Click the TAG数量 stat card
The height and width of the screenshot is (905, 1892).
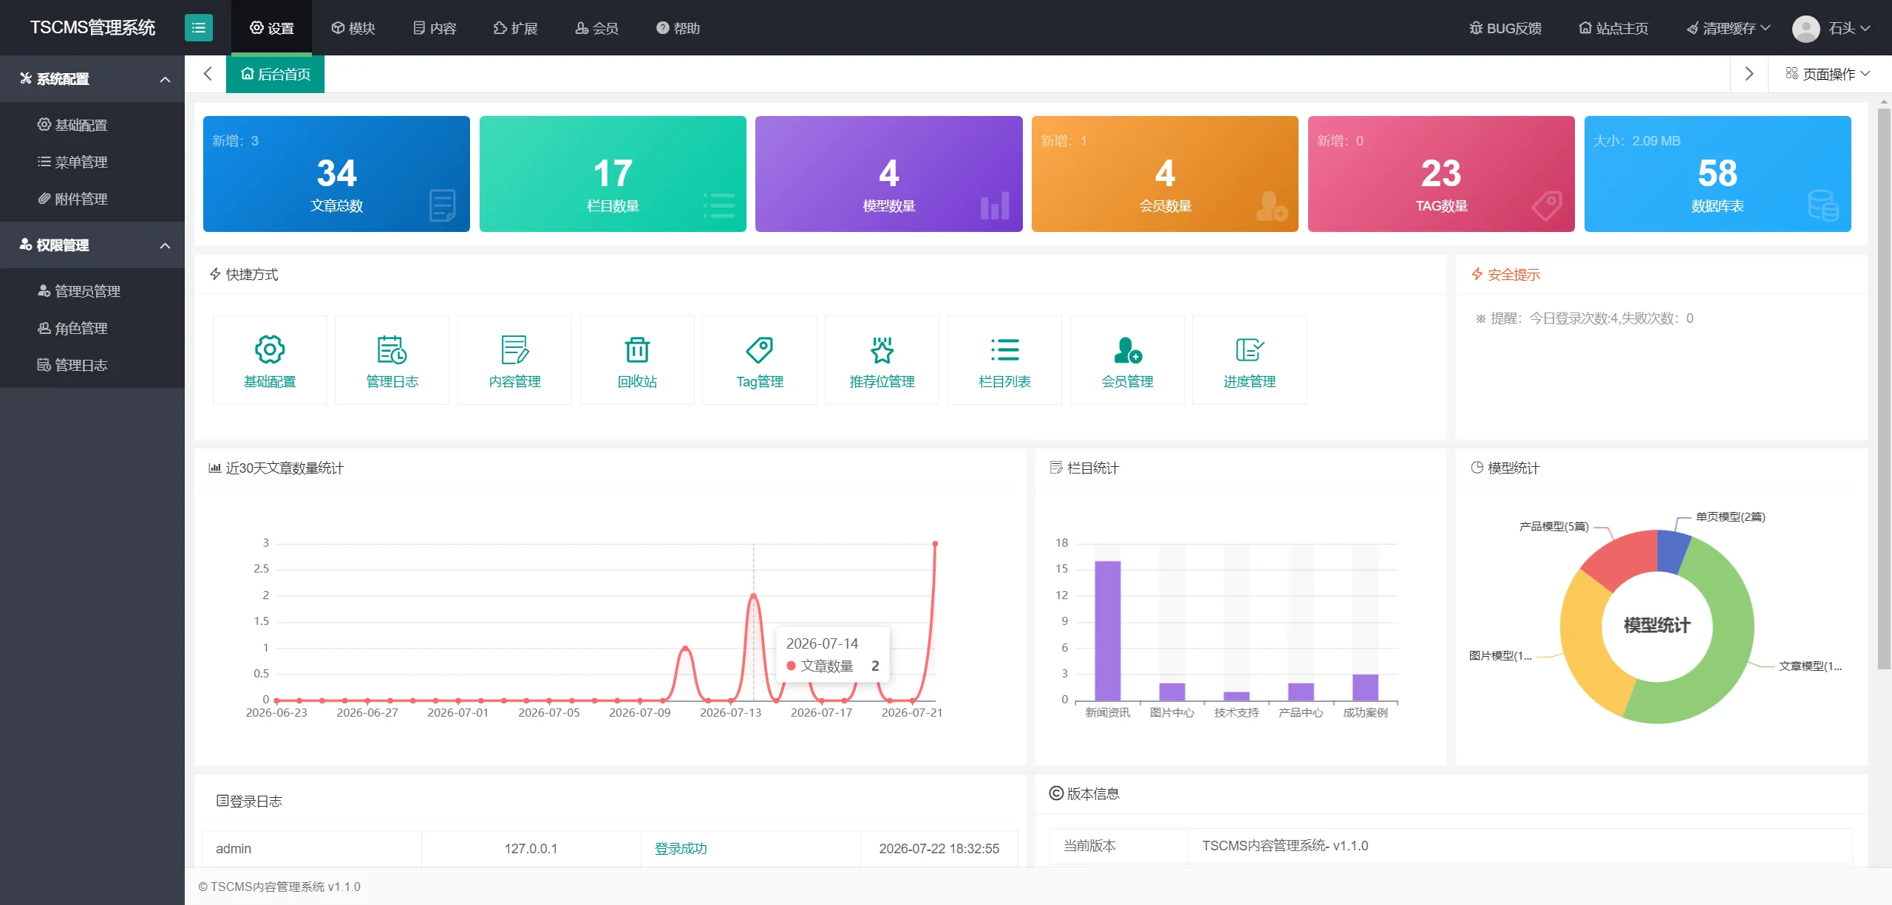(1441, 174)
